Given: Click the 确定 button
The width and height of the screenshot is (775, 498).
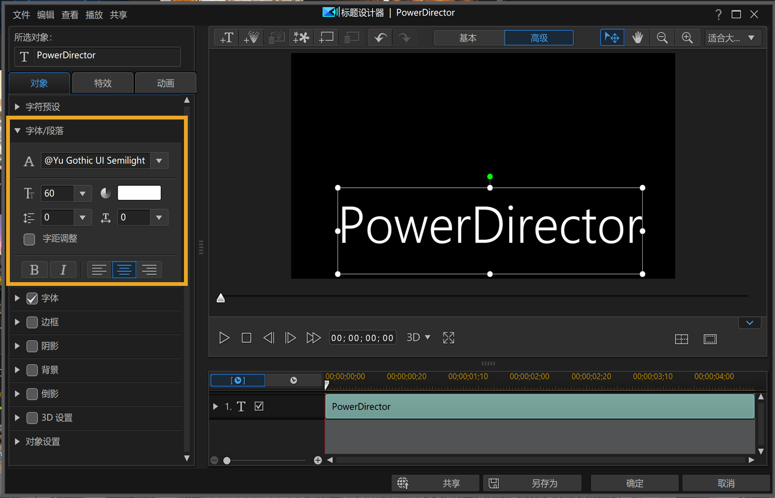Looking at the screenshot, I should [x=634, y=483].
